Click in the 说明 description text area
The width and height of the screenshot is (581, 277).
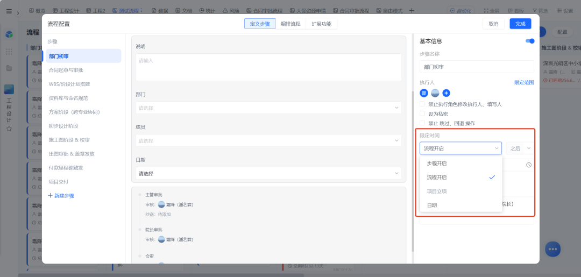click(x=268, y=67)
